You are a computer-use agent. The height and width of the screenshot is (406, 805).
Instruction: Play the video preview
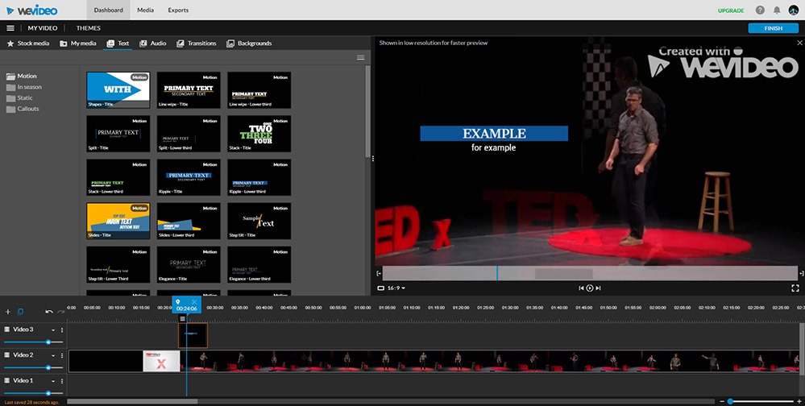pos(589,288)
